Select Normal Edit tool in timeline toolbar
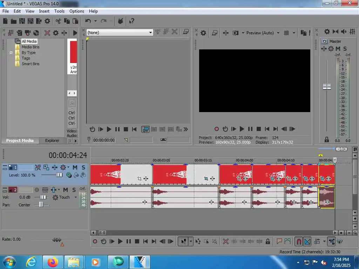 [x=184, y=241]
